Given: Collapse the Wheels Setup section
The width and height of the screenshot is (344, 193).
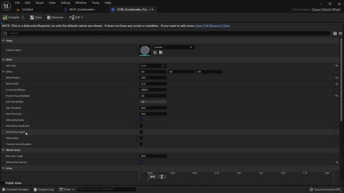Looking at the screenshot, I should 3,150.
